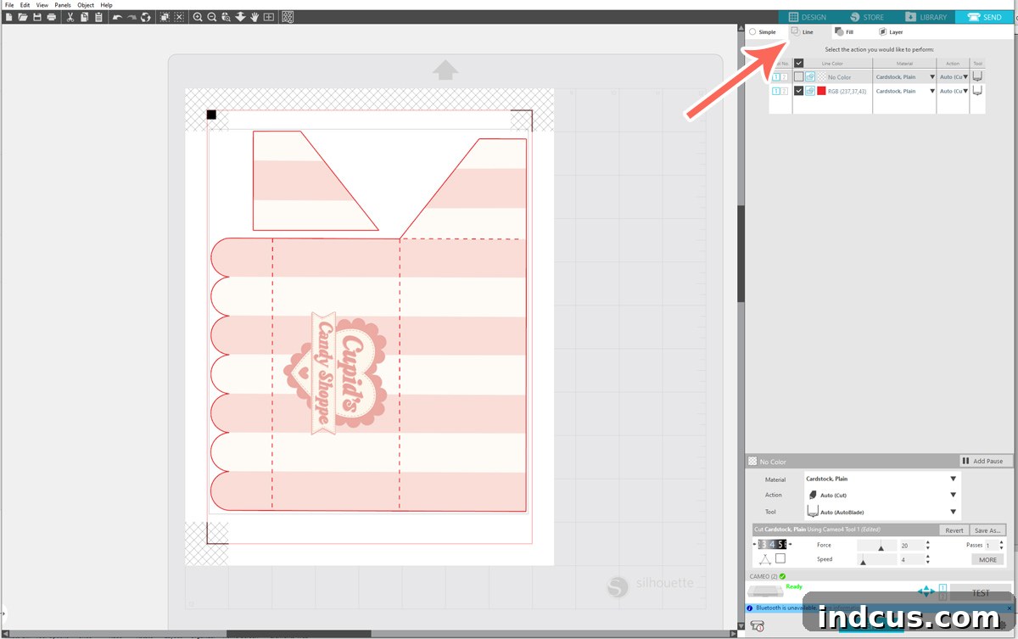Open the Cardstock, Plain material dropdown below
The width and height of the screenshot is (1018, 639).
tap(882, 479)
